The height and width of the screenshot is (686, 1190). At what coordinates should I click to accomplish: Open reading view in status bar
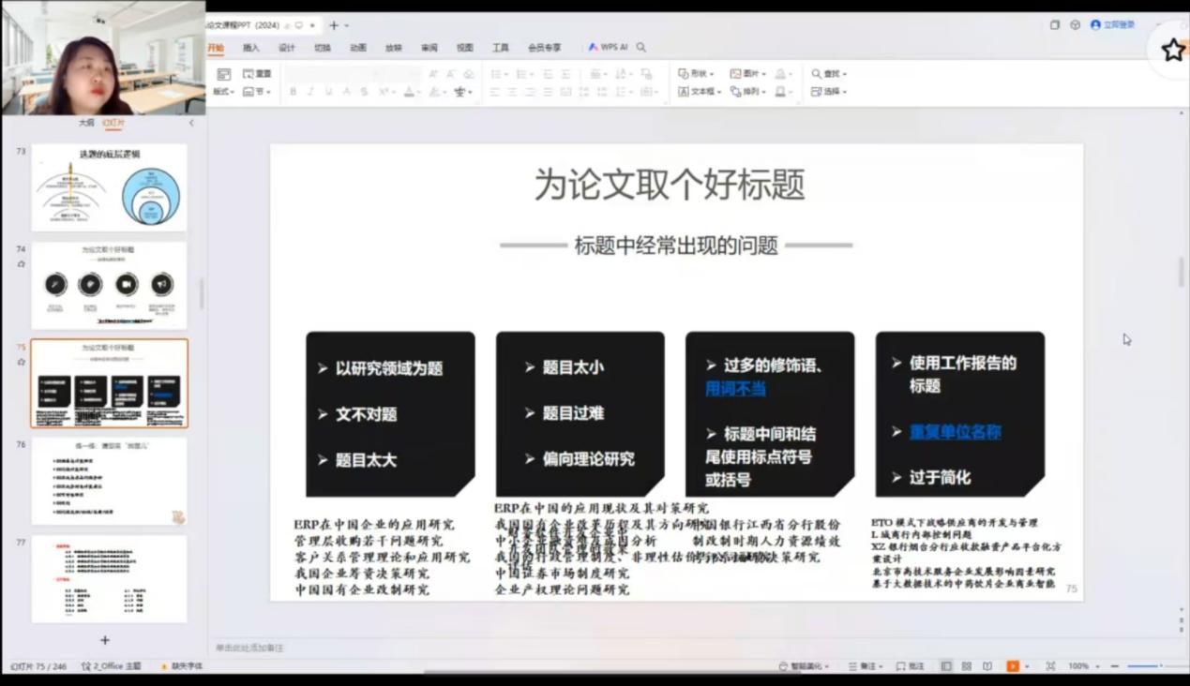click(987, 666)
